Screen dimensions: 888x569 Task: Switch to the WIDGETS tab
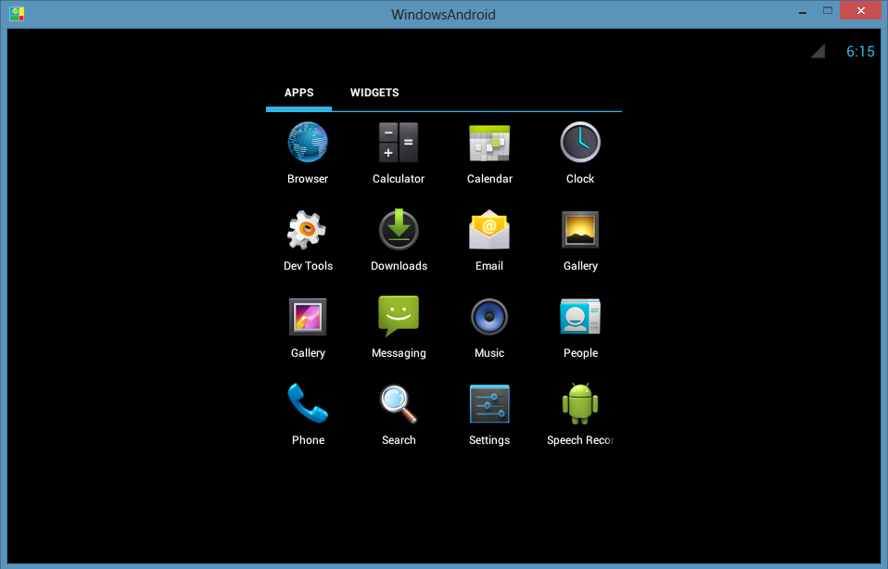[374, 93]
